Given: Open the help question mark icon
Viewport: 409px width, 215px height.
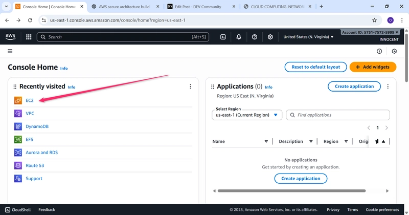Looking at the screenshot, I should pyautogui.click(x=255, y=37).
